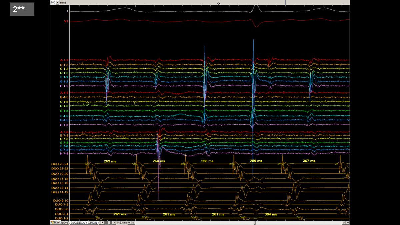400x225 pixels.
Task: Select the DUO 1-2 channel label
Action: [x=62, y=218]
